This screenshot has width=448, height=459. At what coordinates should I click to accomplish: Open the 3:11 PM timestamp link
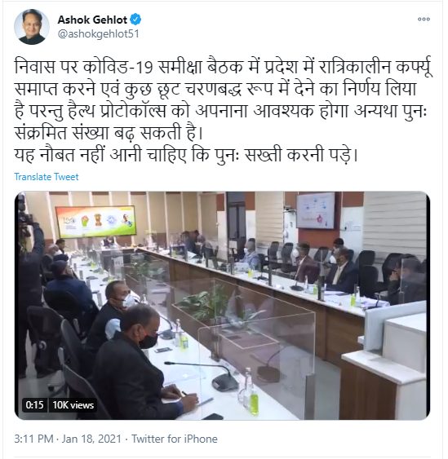pyautogui.click(x=33, y=439)
